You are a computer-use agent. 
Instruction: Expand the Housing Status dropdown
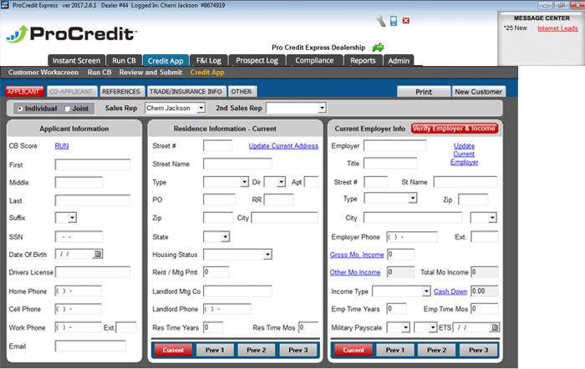pos(267,255)
